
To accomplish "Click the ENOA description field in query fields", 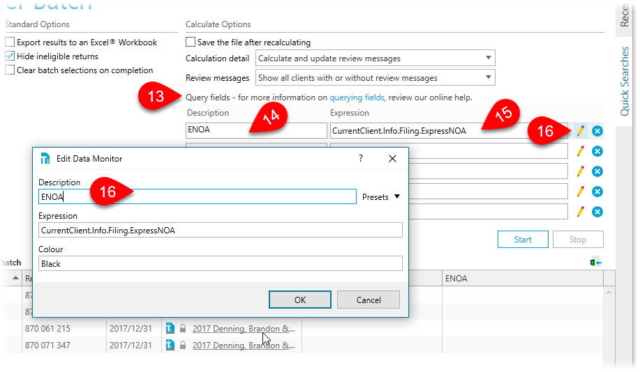I will point(256,130).
